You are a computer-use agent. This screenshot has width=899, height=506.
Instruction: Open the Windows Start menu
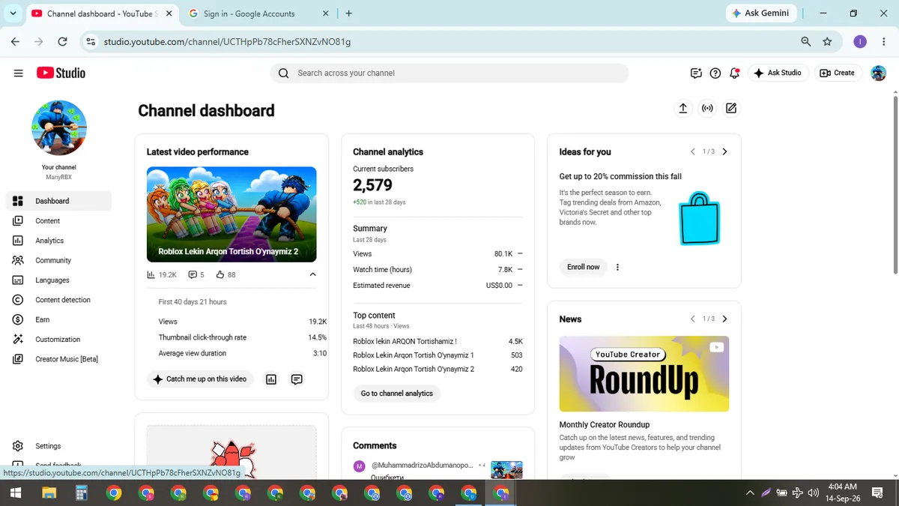tap(15, 493)
